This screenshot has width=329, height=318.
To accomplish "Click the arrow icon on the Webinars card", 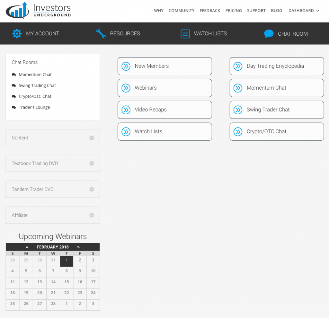I will (126, 88).
